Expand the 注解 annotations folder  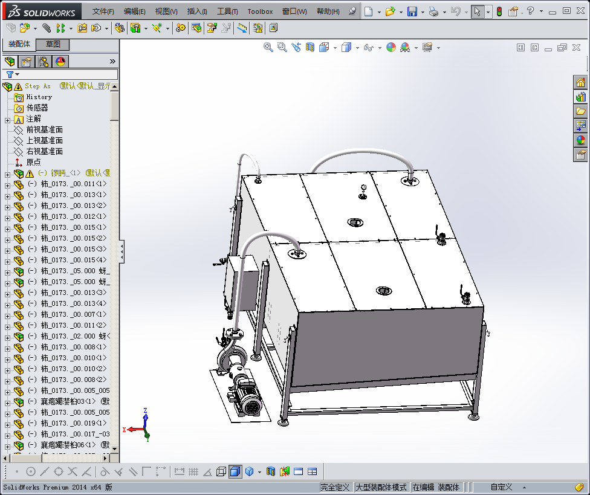7,120
